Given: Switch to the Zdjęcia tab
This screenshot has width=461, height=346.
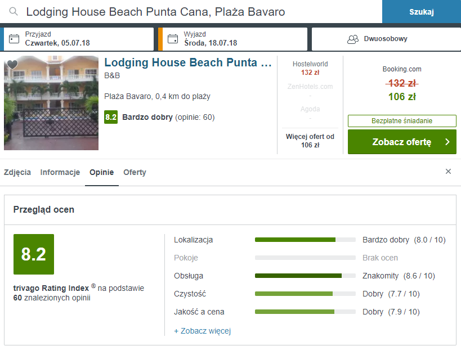Looking at the screenshot, I should [17, 172].
